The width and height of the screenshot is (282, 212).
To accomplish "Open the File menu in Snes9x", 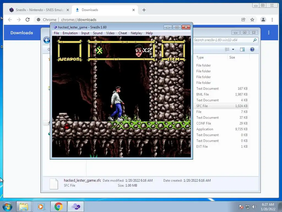I will (56, 33).
